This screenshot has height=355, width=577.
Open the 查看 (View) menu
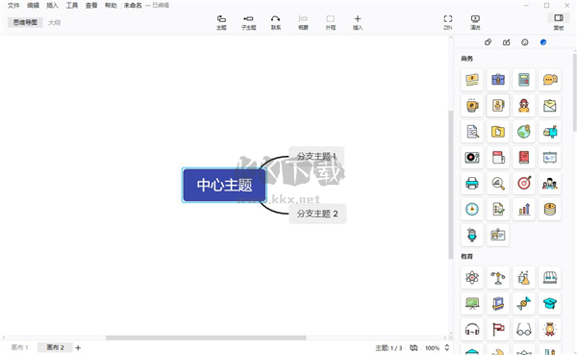click(x=91, y=5)
